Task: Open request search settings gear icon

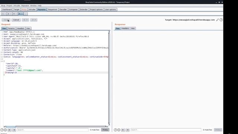Action: pyautogui.click(x=5, y=130)
